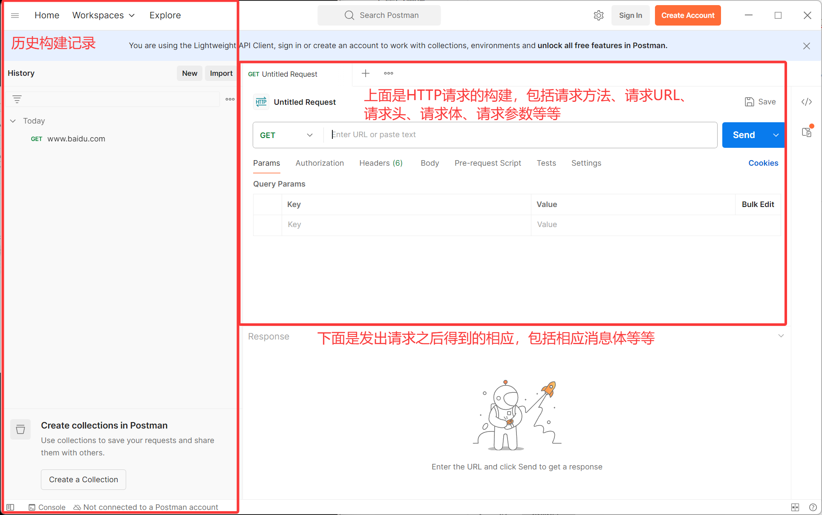
Task: Open the hamburger menu icon
Action: tap(15, 15)
